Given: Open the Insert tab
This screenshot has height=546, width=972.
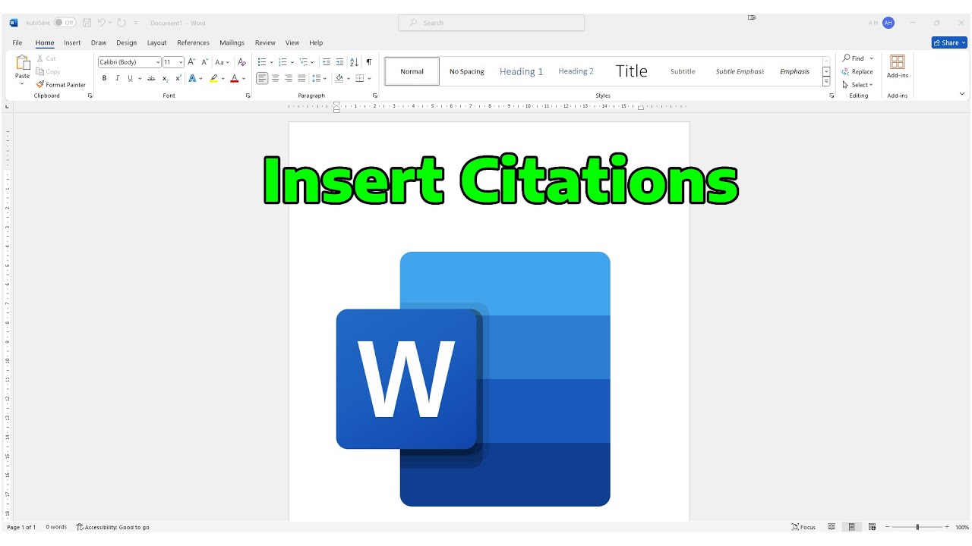Looking at the screenshot, I should click(72, 42).
